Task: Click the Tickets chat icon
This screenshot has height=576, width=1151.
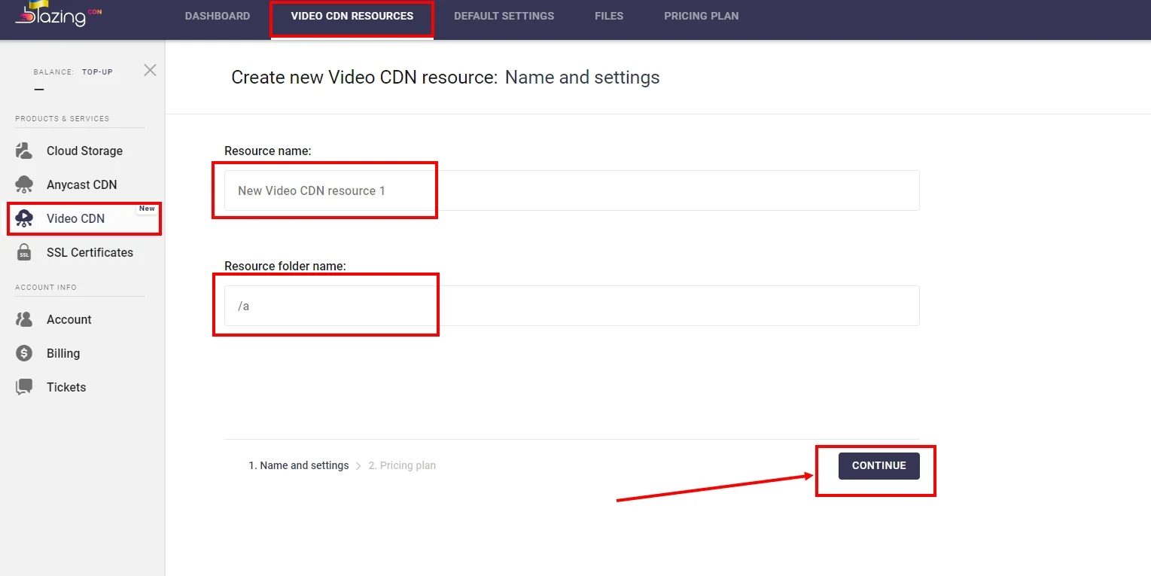Action: [24, 387]
